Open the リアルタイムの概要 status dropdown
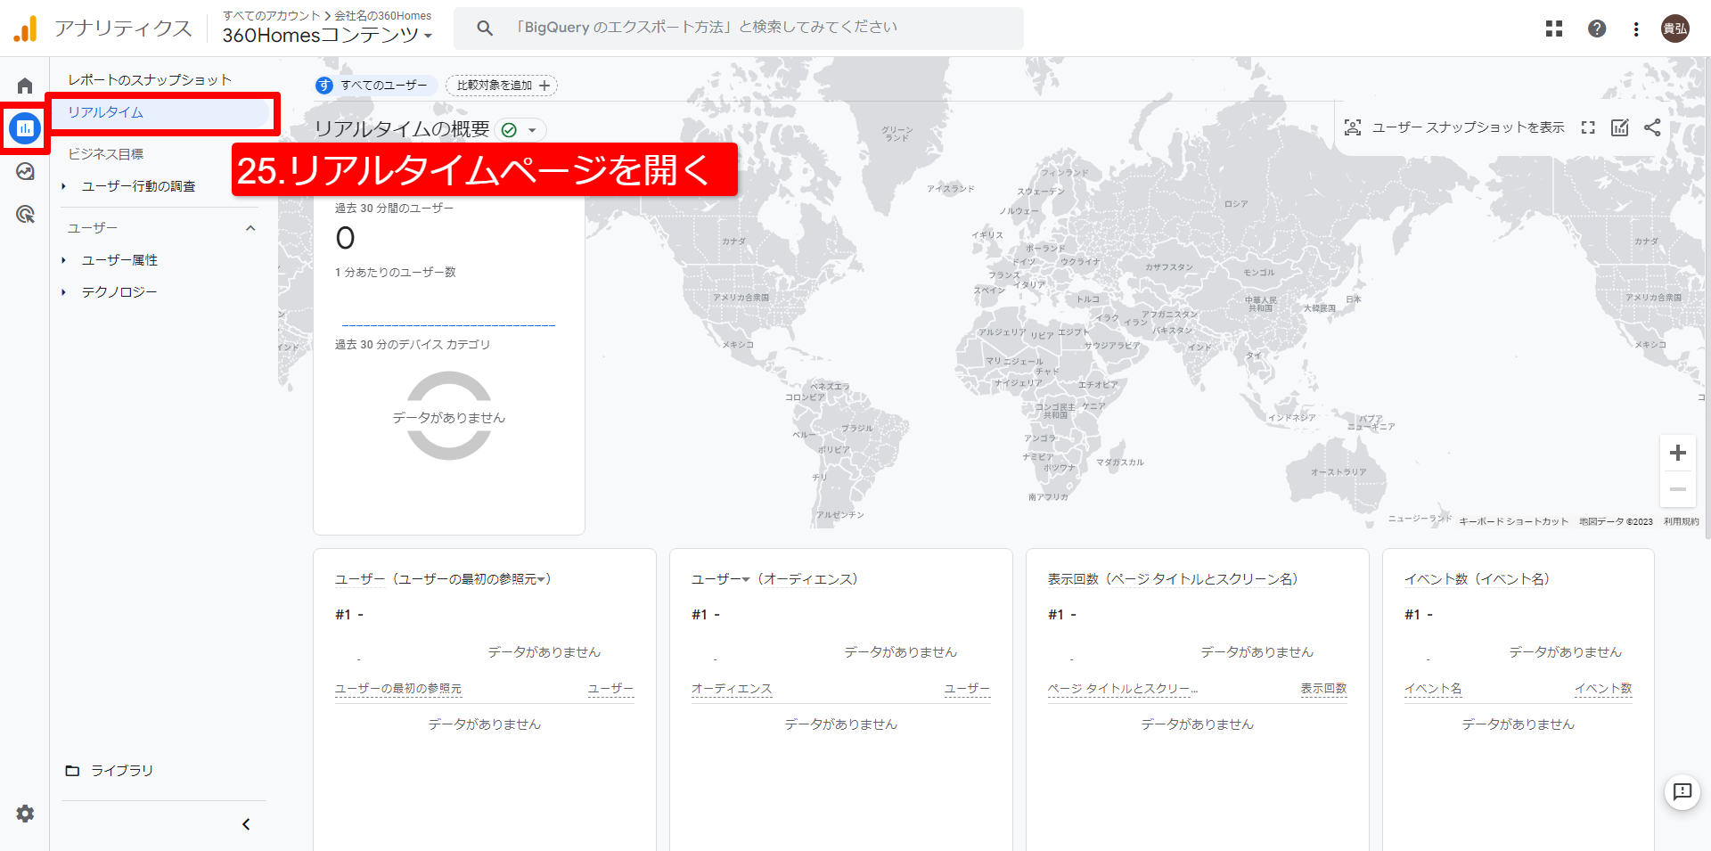This screenshot has width=1711, height=851. click(x=532, y=130)
